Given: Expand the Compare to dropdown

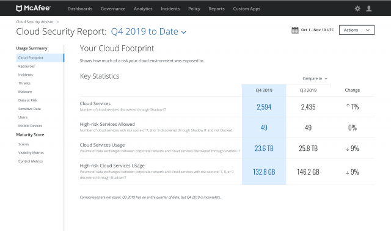Looking at the screenshot, I should [315, 78].
